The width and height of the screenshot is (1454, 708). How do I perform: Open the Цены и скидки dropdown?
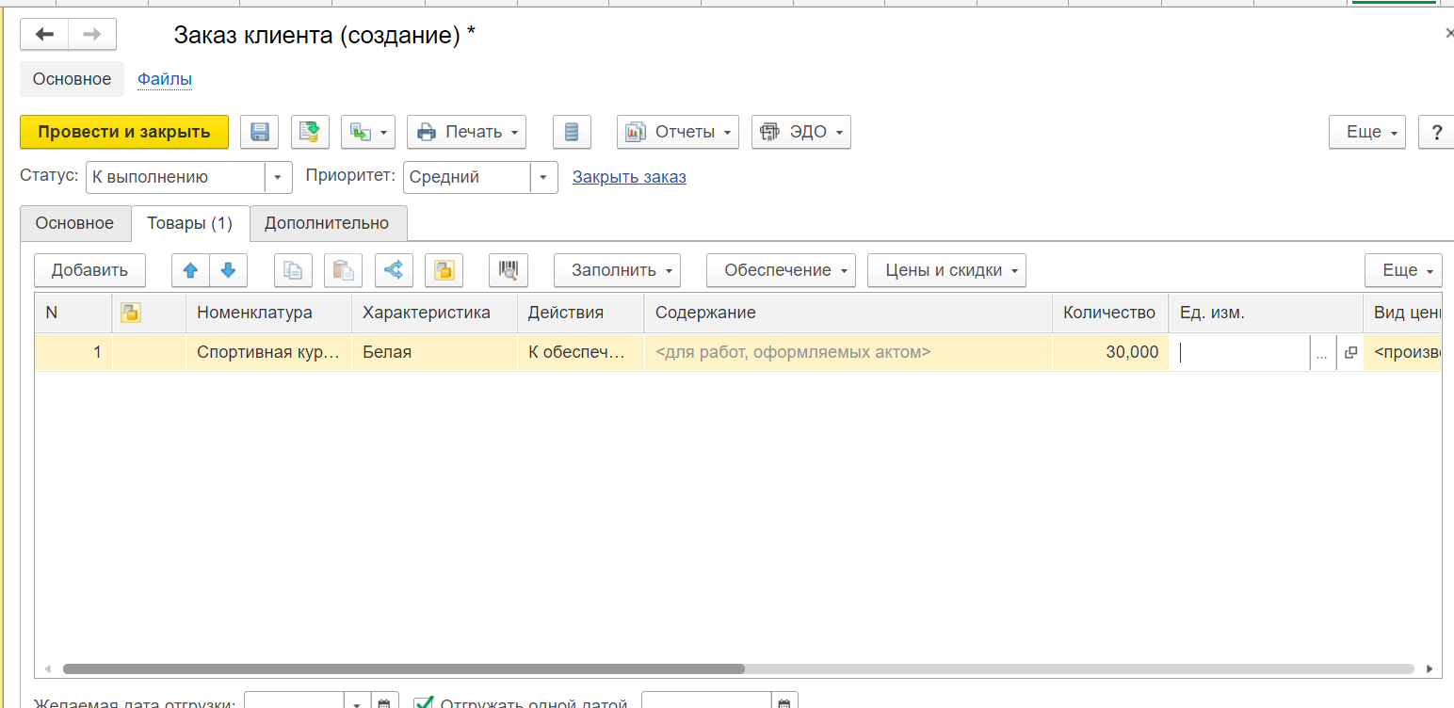click(945, 270)
